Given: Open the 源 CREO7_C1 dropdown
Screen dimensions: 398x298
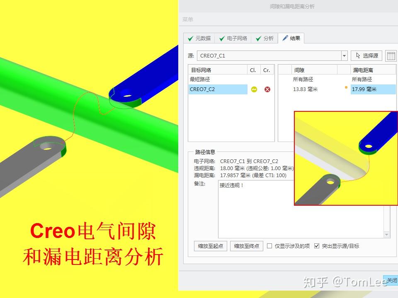Looking at the screenshot, I should [345, 55].
